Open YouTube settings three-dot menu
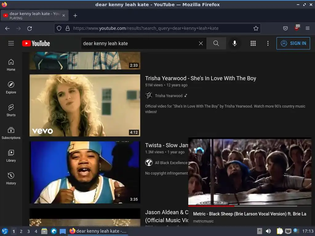This screenshot has height=236, width=315. 268,43
